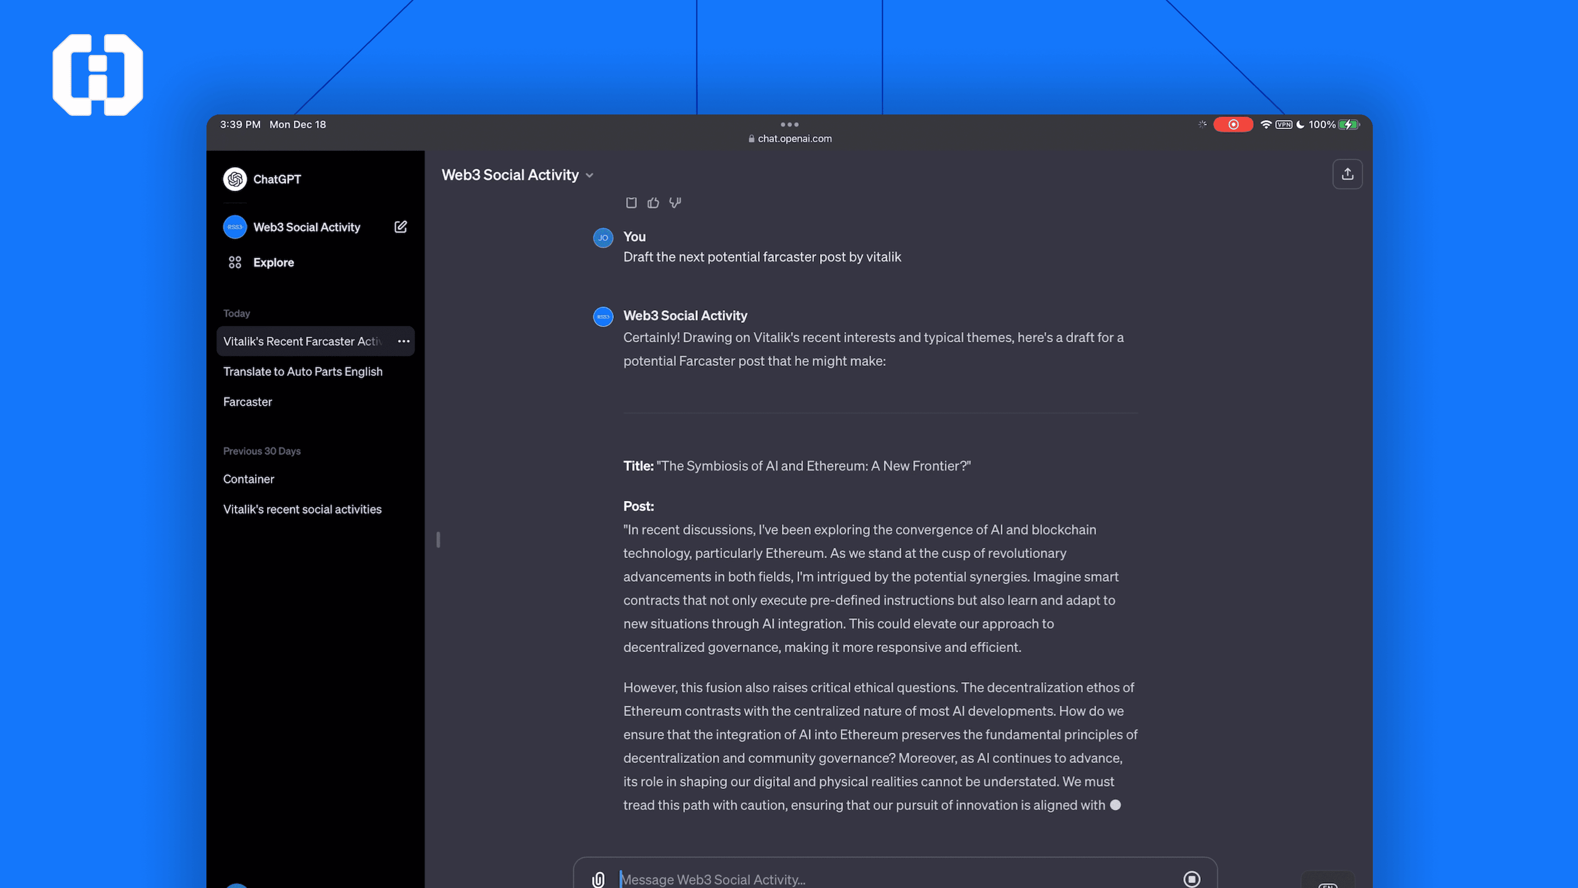
Task: Open the Translate to Auto Parts English chat
Action: [x=302, y=371]
